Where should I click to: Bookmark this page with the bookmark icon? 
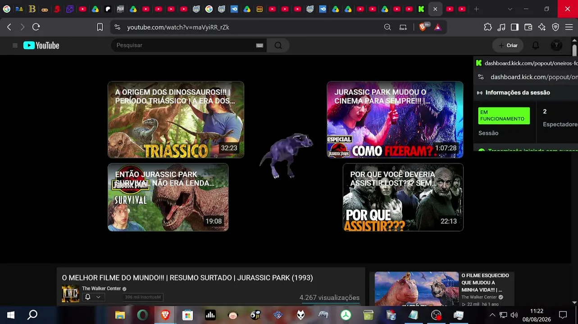tap(100, 27)
